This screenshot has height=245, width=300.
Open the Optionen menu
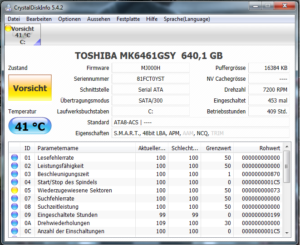point(69,19)
